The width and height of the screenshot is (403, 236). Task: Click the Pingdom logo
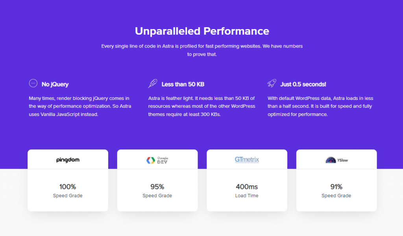pyautogui.click(x=68, y=160)
